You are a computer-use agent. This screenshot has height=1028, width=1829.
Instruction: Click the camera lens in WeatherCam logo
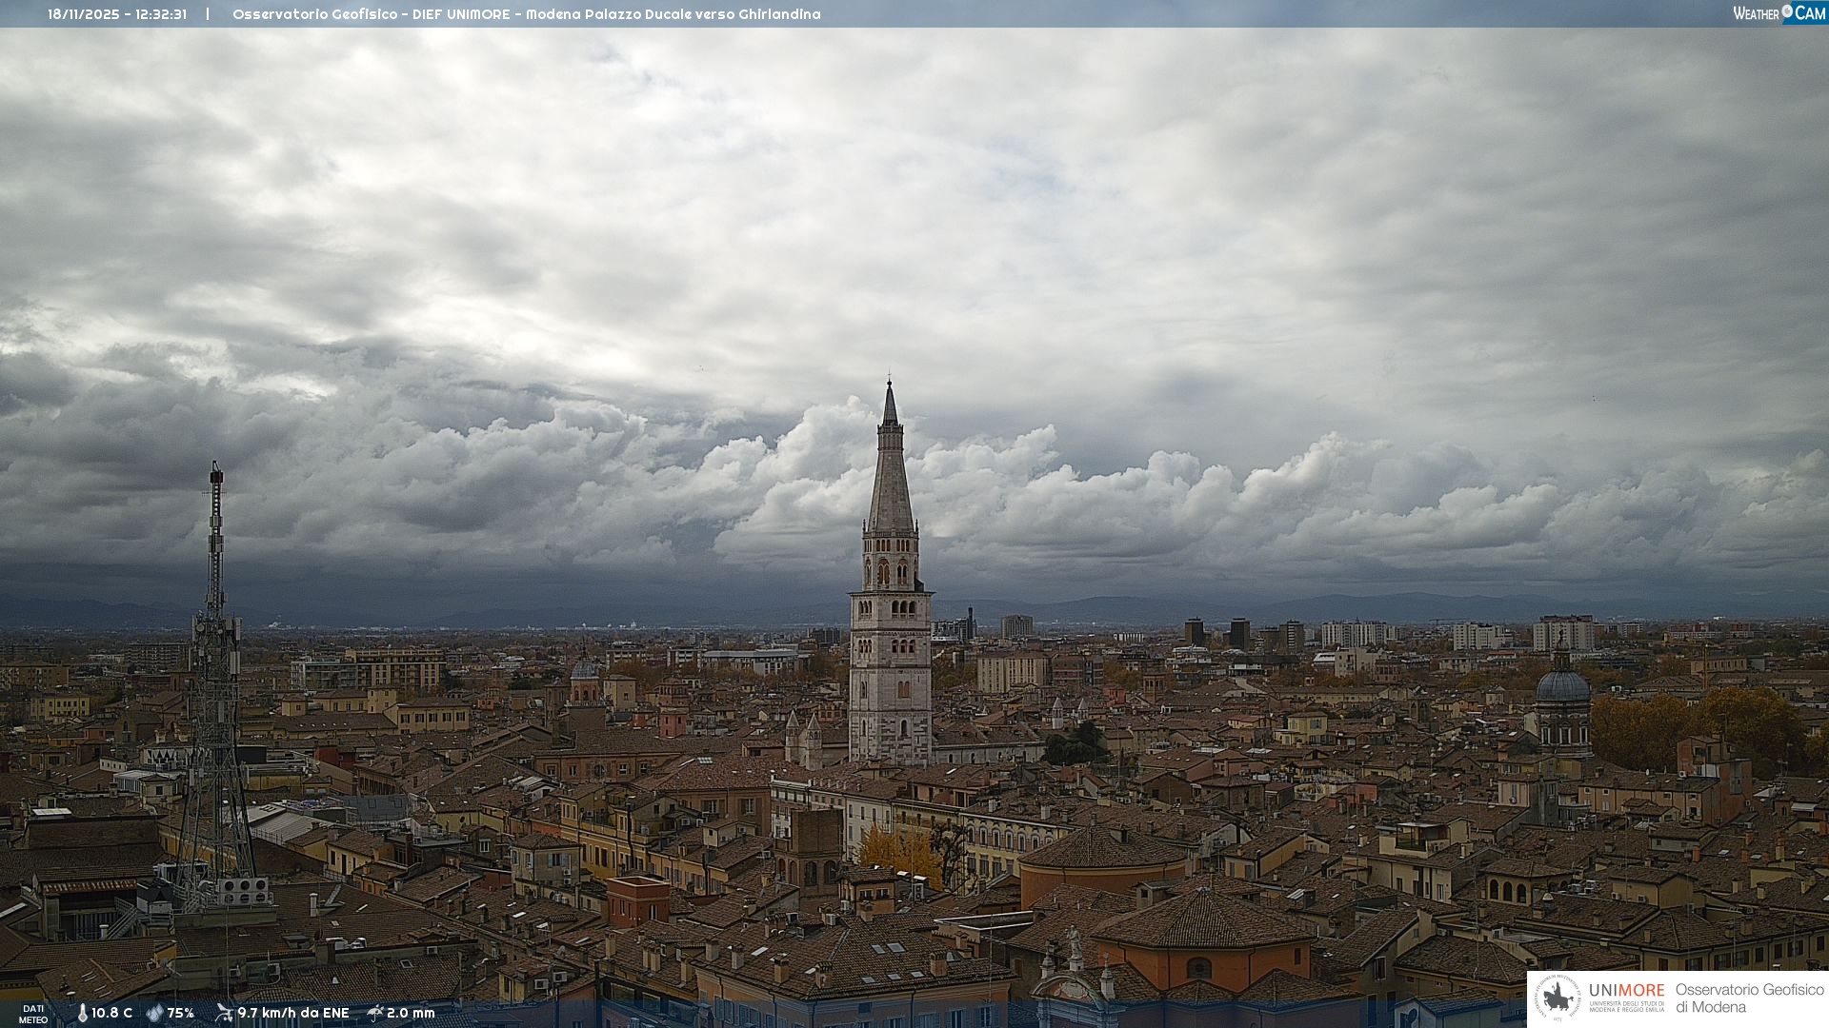[x=1787, y=11]
